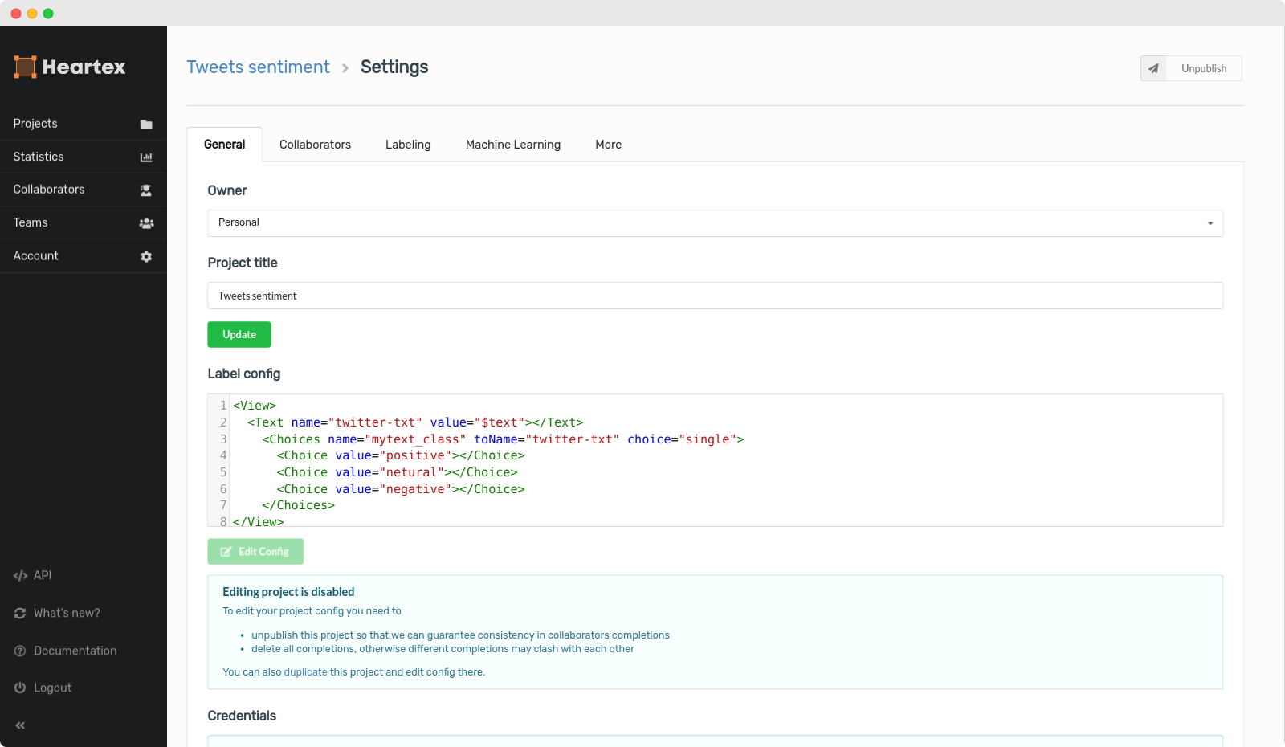Open the Documentation link
The image size is (1285, 747).
[75, 651]
